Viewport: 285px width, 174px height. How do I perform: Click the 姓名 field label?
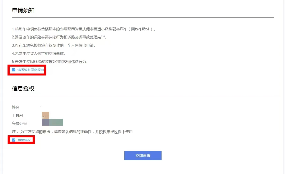point(16,107)
